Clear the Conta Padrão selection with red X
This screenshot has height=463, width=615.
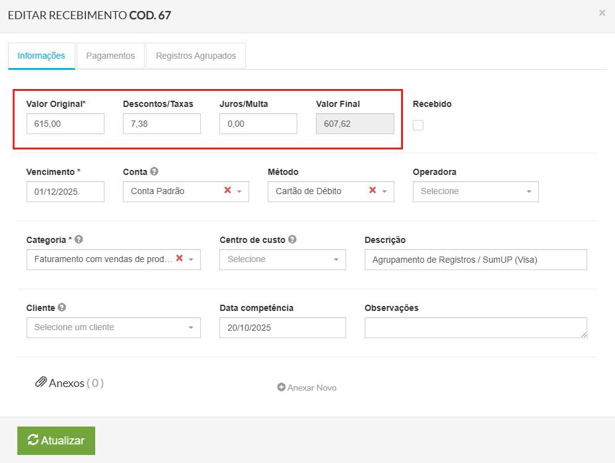[227, 190]
